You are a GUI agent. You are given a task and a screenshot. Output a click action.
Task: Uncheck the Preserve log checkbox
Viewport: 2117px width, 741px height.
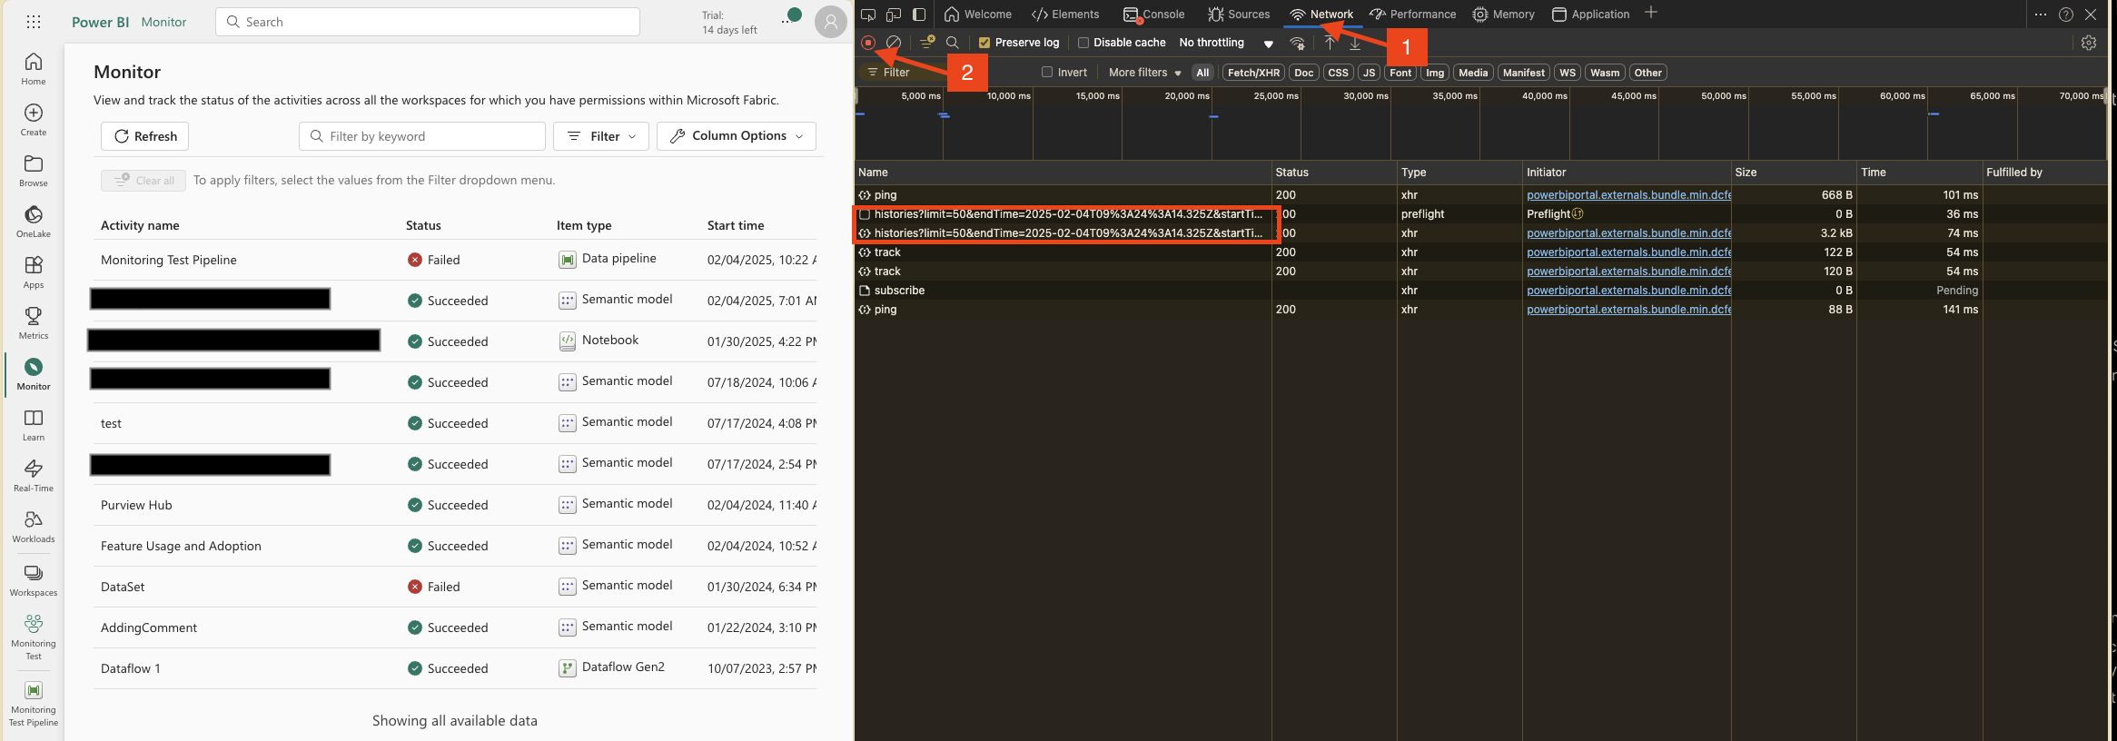coord(984,43)
